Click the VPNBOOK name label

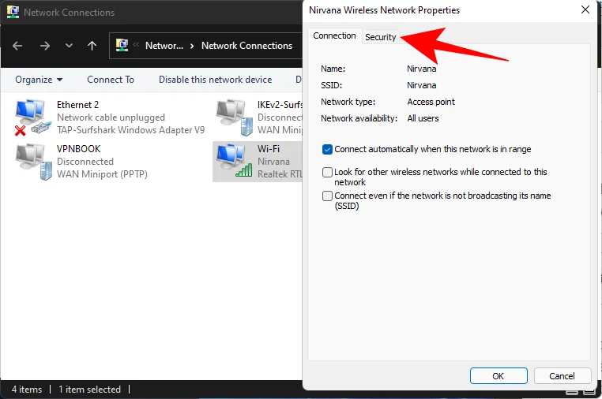79,149
